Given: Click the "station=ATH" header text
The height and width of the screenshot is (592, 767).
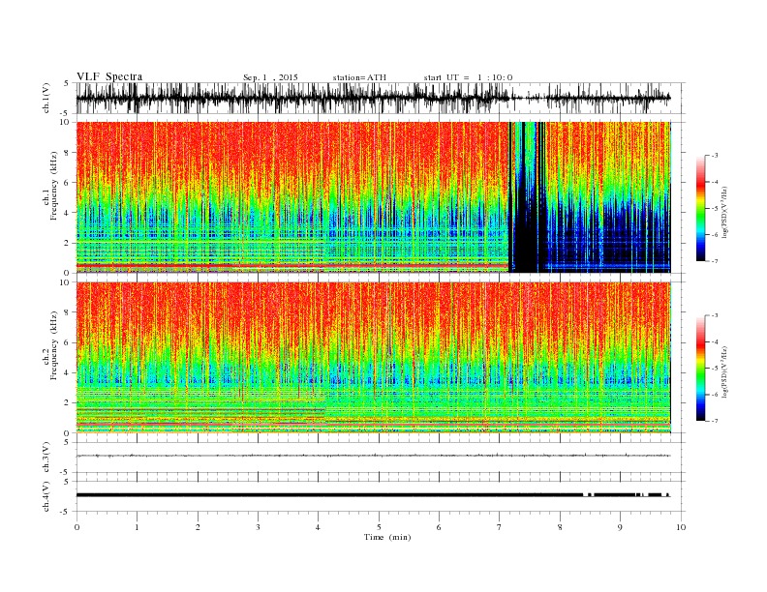Looking at the screenshot, I should click(359, 77).
